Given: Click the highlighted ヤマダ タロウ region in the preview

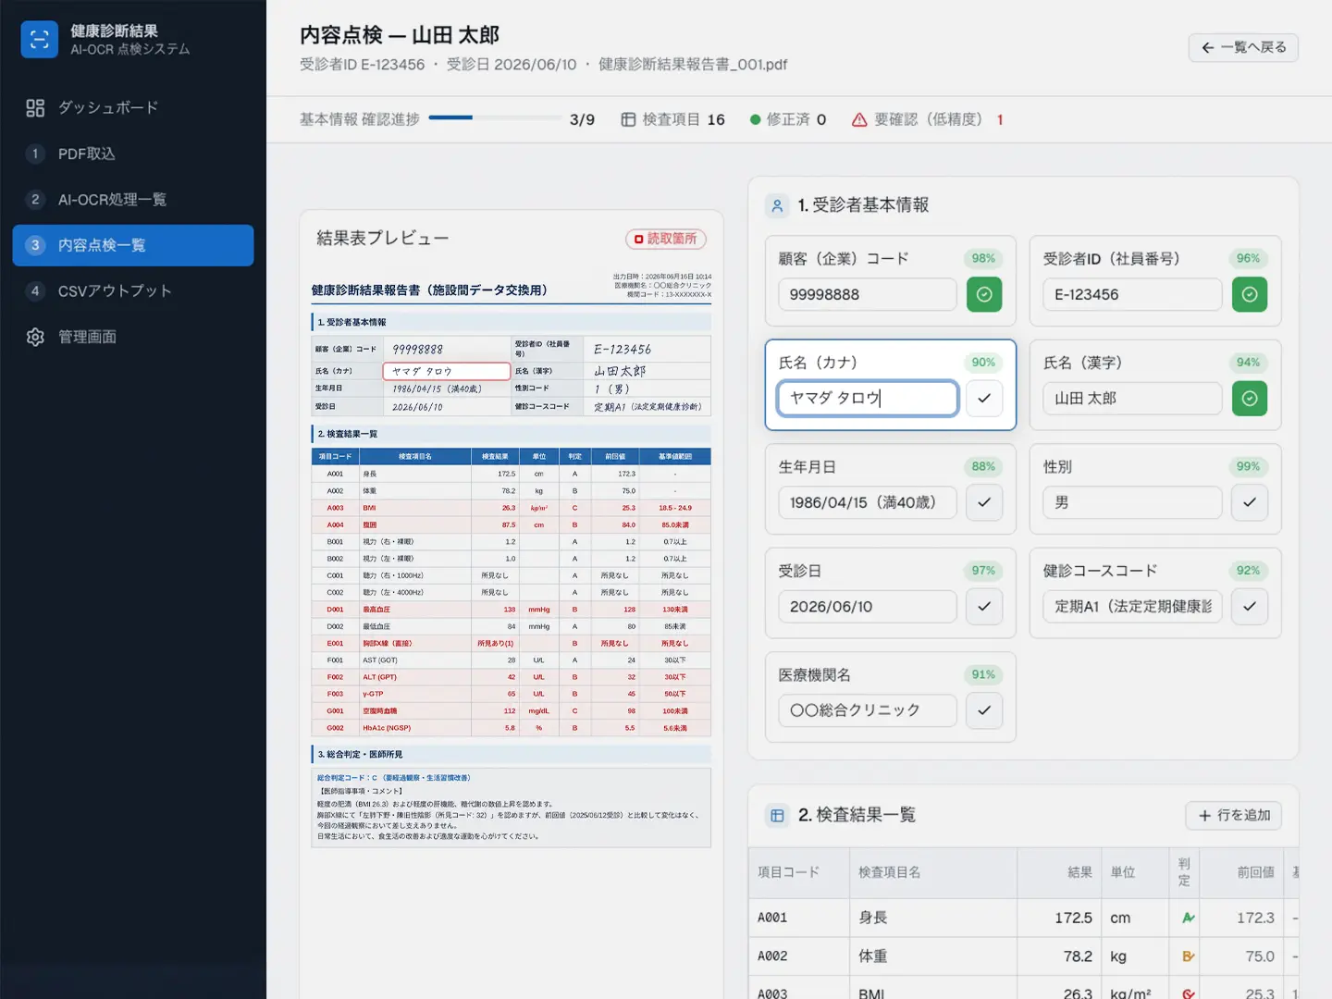Looking at the screenshot, I should pyautogui.click(x=447, y=371).
